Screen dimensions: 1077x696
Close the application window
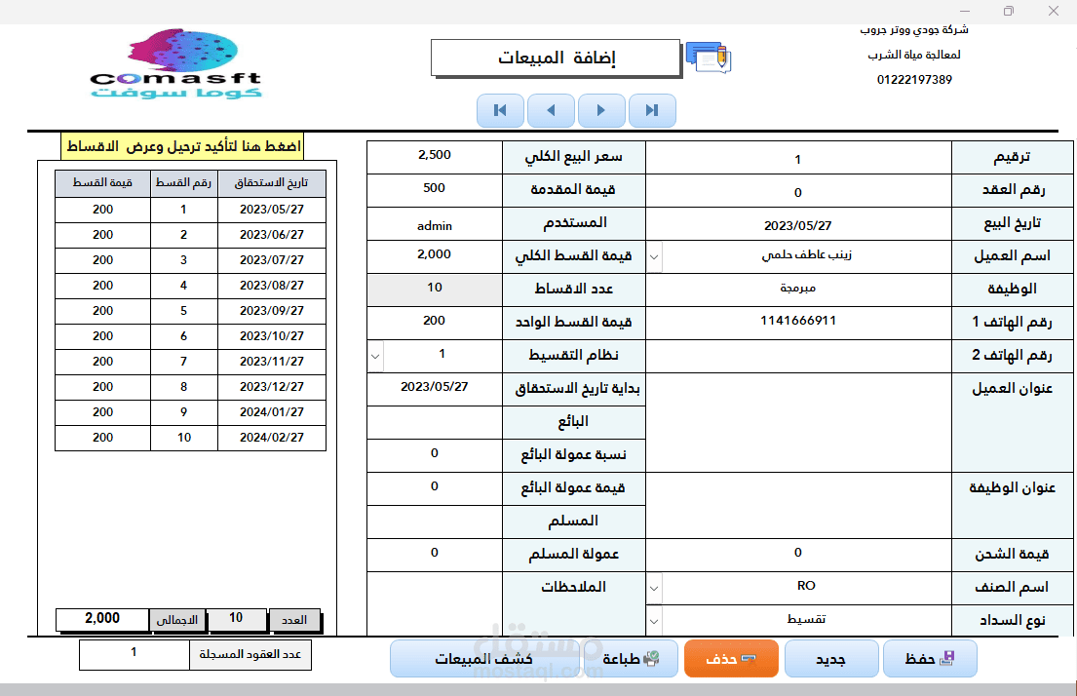(x=1053, y=11)
